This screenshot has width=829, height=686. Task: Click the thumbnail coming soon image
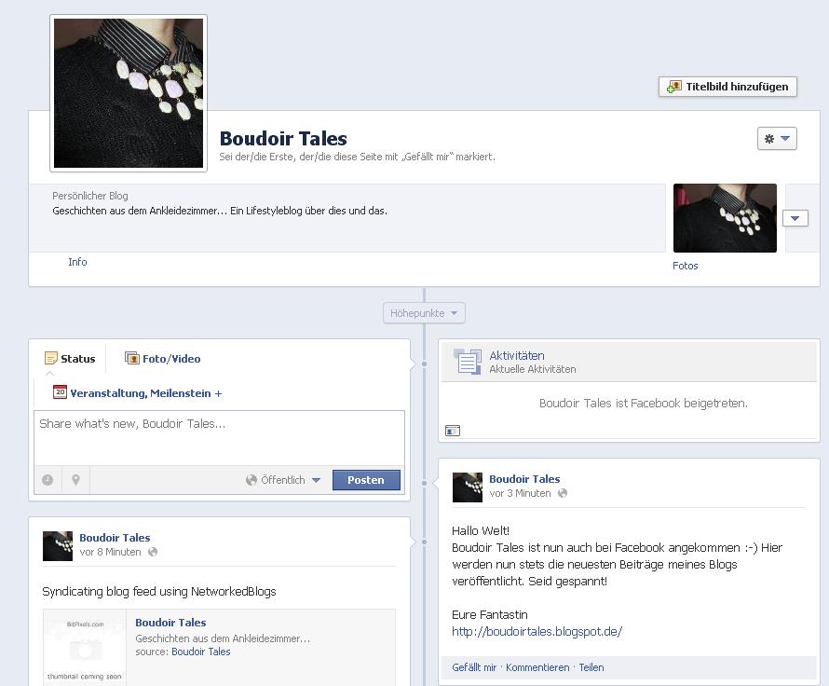coord(85,648)
